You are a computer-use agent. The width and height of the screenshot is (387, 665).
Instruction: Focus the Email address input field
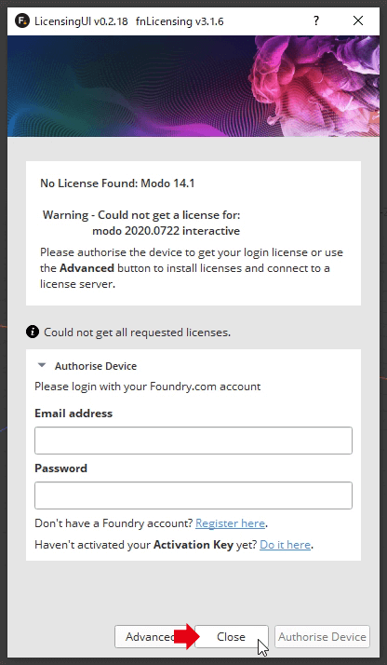[x=193, y=441]
